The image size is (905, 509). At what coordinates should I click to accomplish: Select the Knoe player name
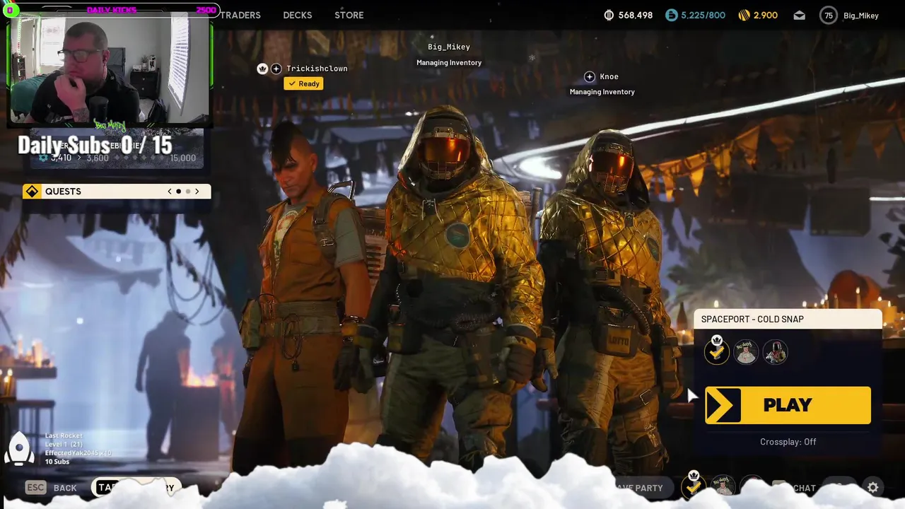coord(609,76)
